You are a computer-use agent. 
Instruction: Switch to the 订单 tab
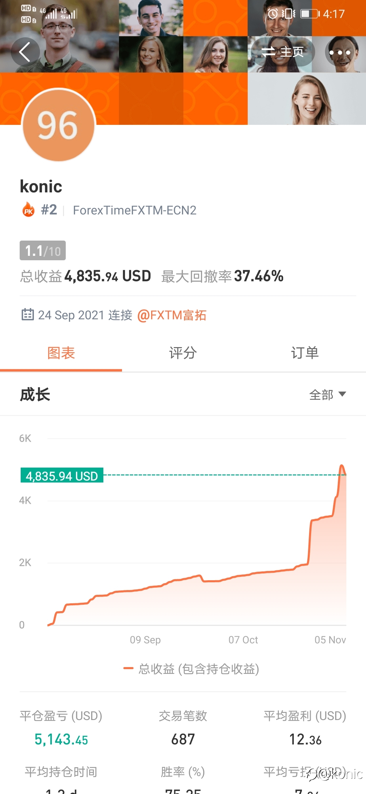coord(305,353)
